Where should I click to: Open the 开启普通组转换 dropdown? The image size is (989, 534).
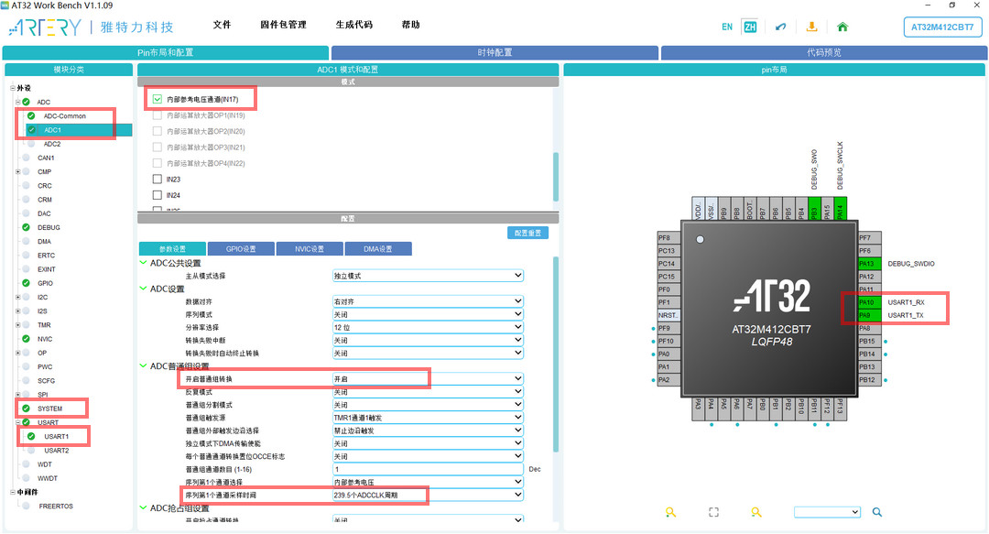coord(428,378)
